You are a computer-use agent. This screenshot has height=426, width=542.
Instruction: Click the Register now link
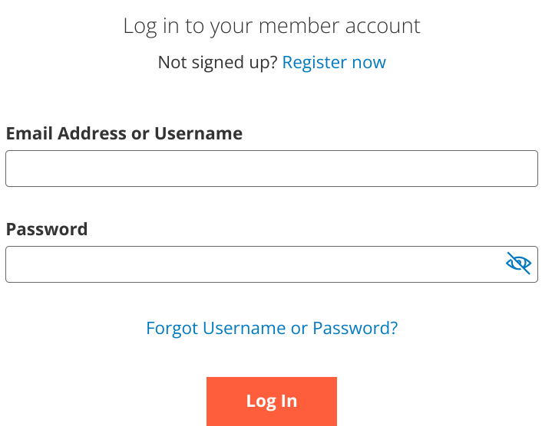(x=334, y=62)
